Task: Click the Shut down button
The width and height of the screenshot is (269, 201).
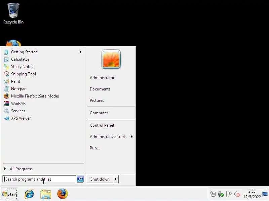Action: [100, 179]
